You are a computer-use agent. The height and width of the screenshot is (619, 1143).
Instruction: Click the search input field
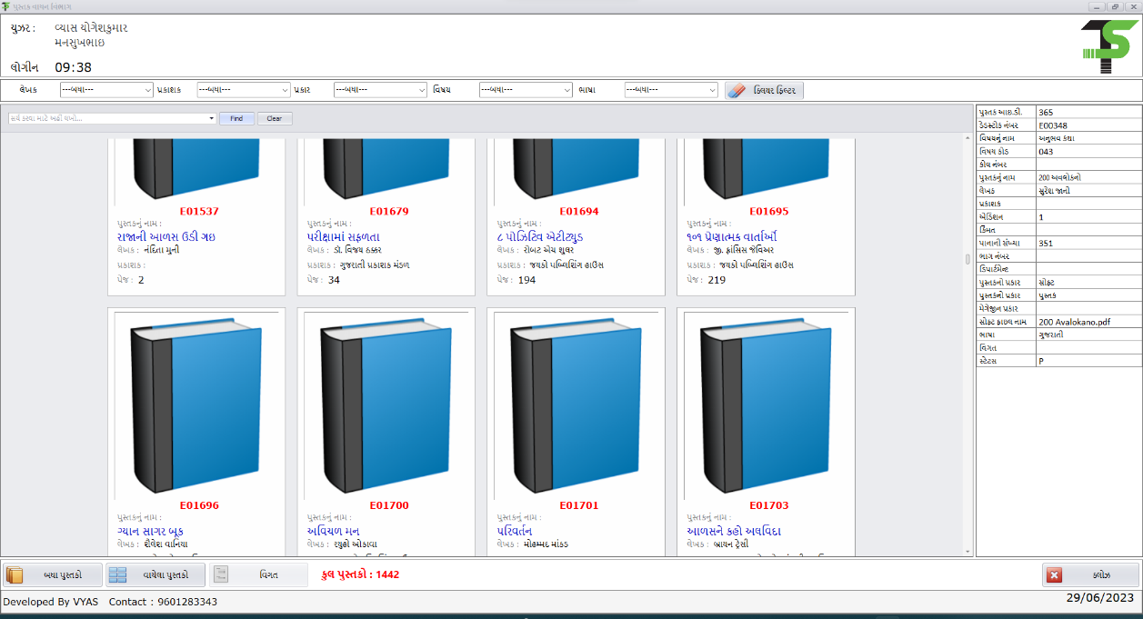click(x=109, y=118)
